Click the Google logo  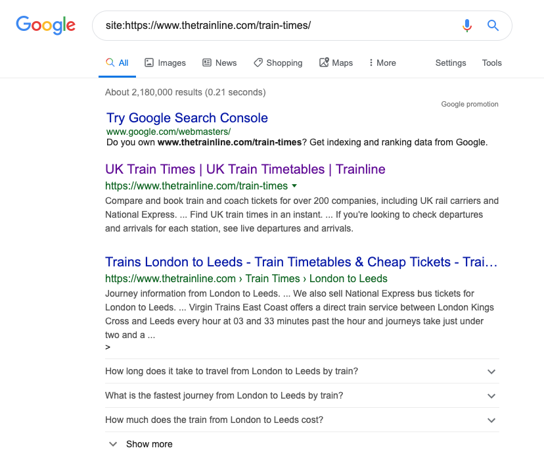[x=45, y=25]
